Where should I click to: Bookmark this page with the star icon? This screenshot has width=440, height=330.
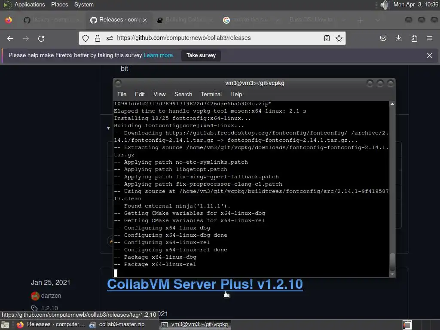339,38
